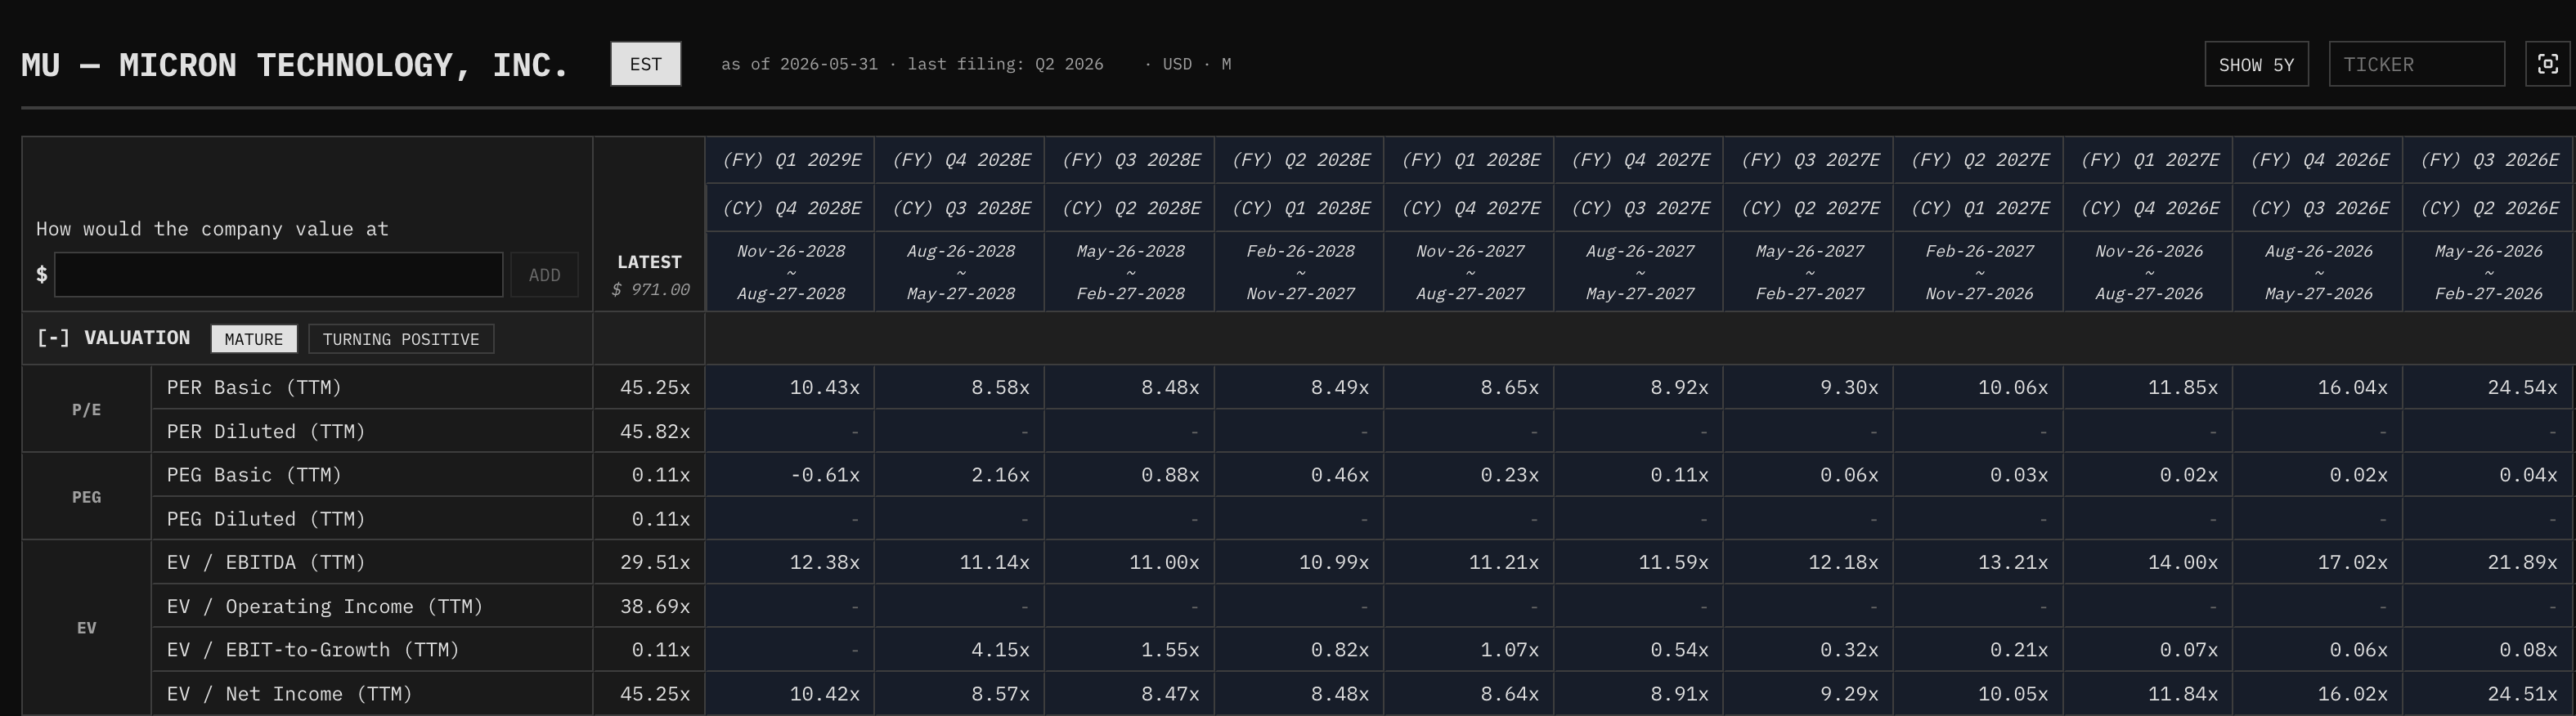Select the (FY) Q4 2026E column header
Image resolution: width=2576 pixels, height=716 pixels.
[2318, 160]
